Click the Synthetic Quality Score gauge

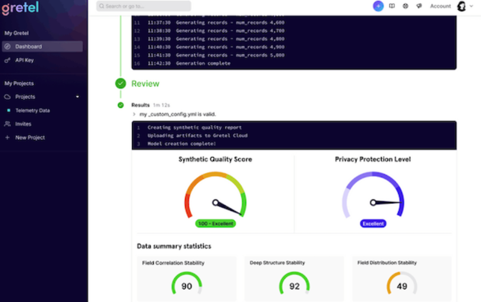215,196
